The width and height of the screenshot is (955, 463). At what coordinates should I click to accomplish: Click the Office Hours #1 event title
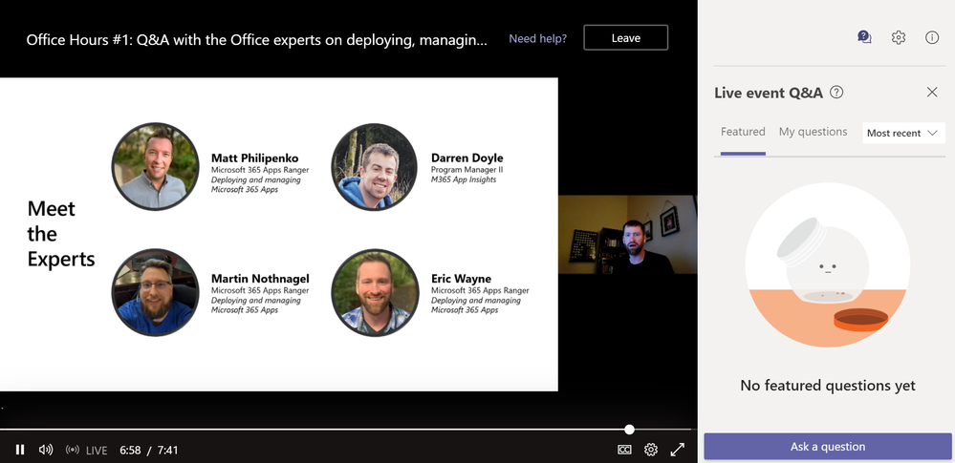click(x=256, y=40)
